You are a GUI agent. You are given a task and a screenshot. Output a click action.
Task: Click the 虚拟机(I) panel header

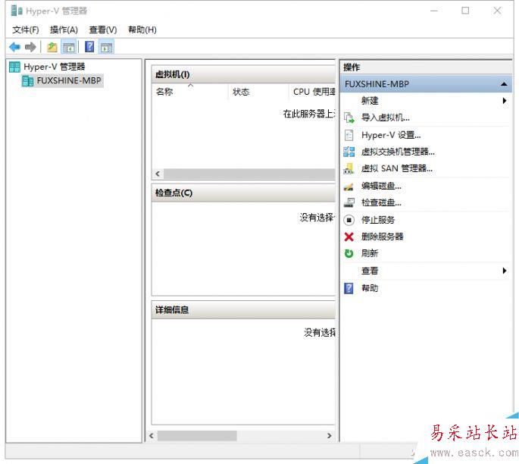[x=244, y=74]
